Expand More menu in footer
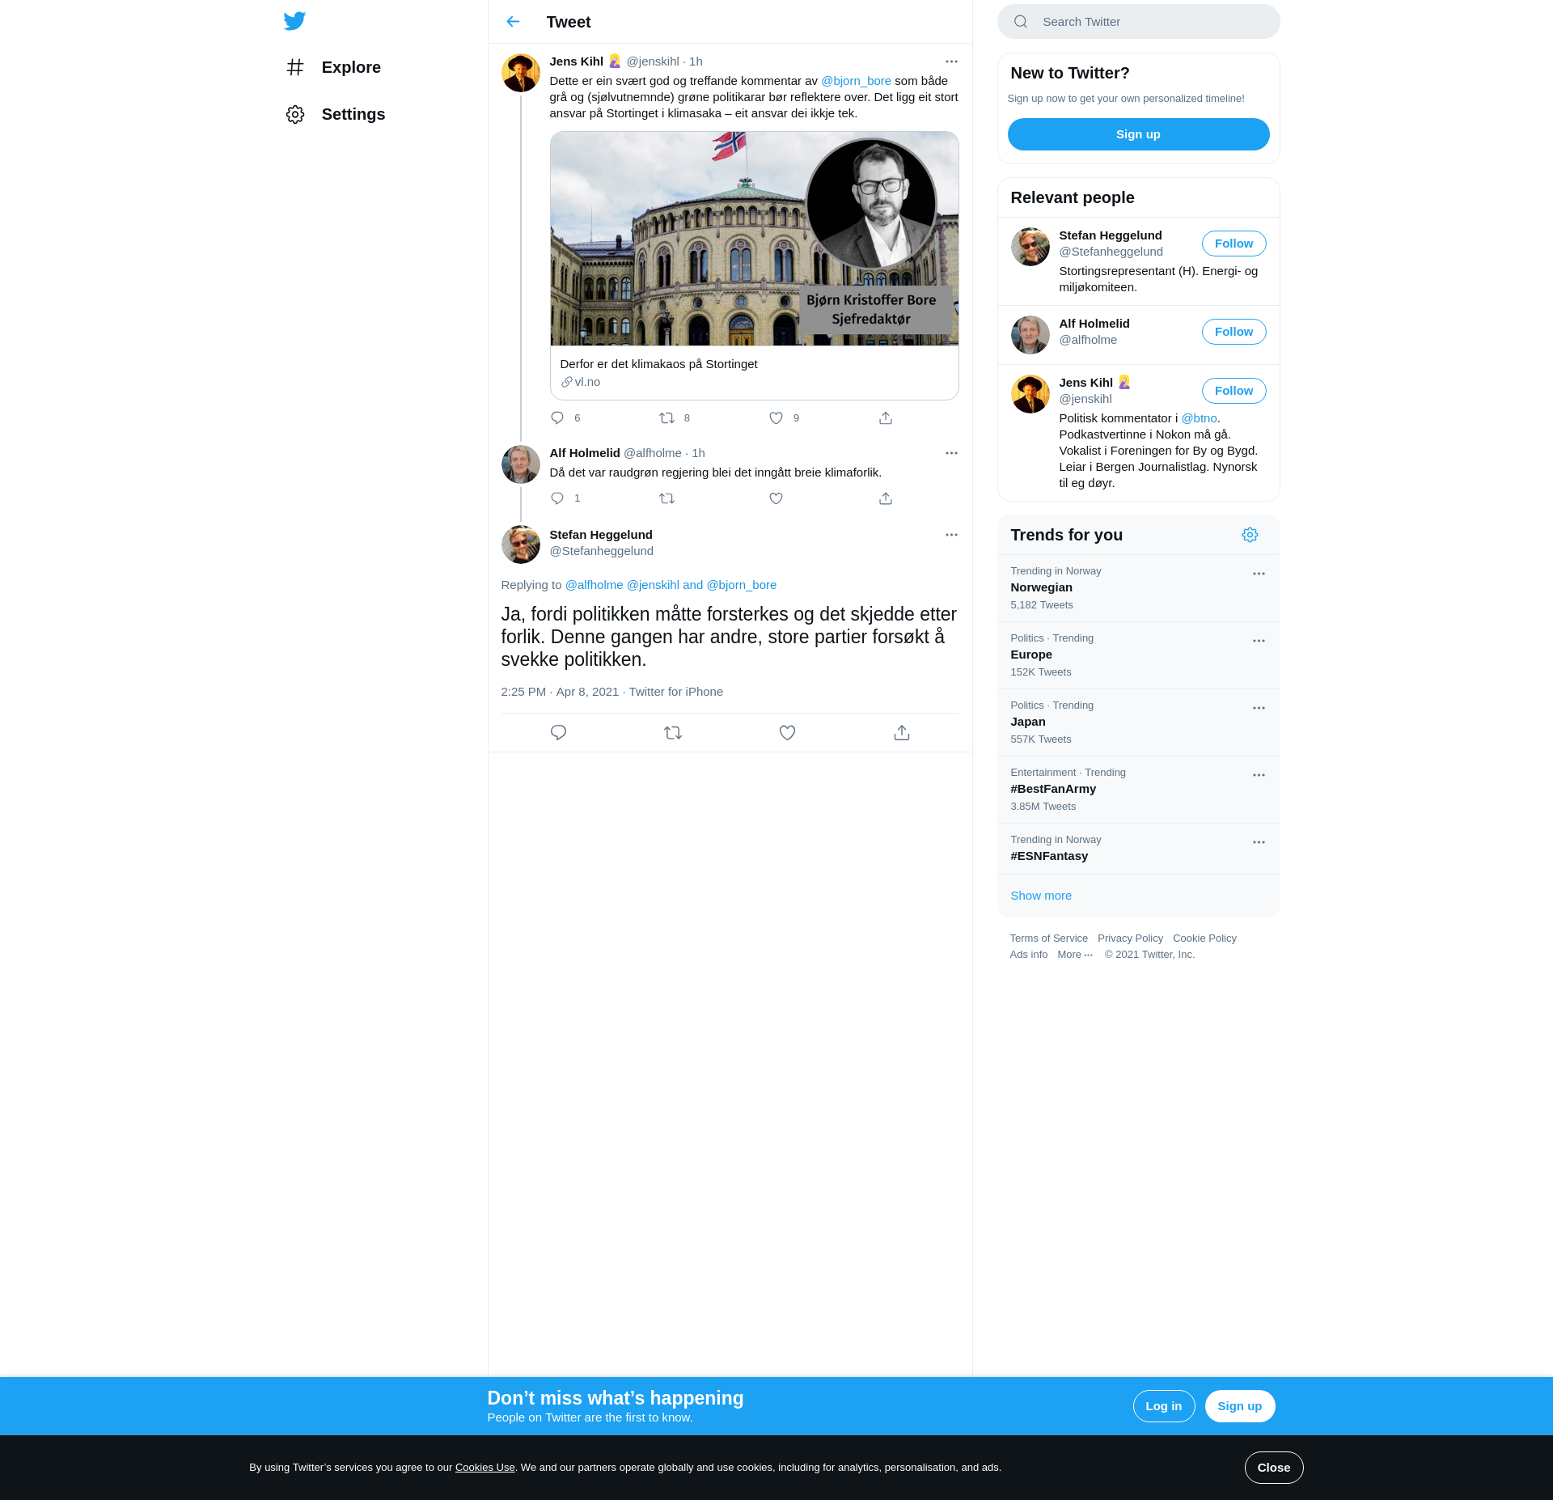 tap(1075, 955)
